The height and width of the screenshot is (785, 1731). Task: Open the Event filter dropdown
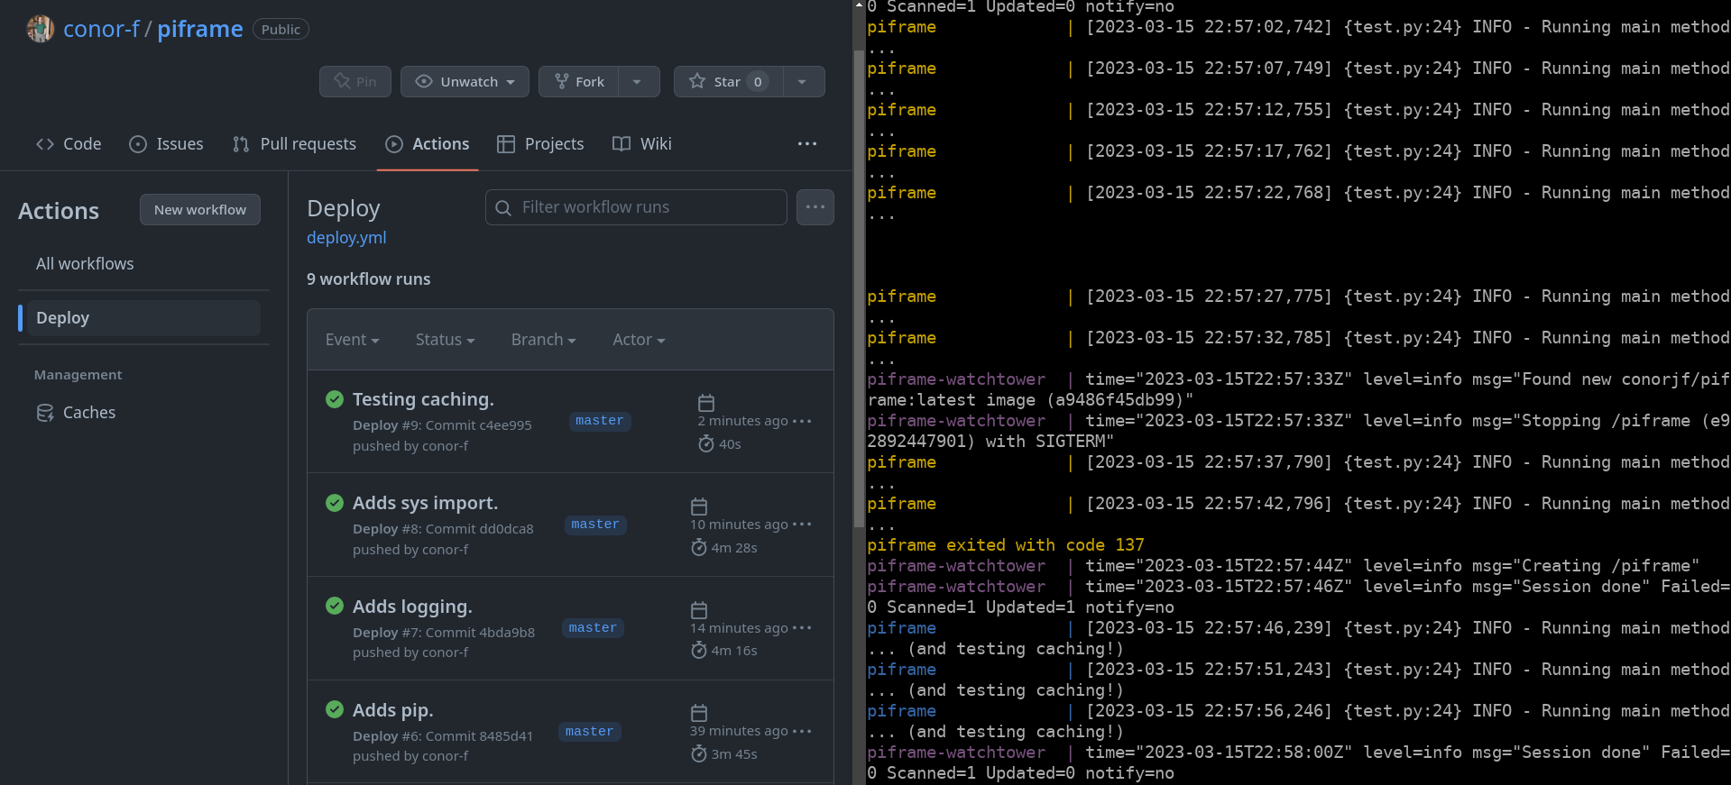353,340
